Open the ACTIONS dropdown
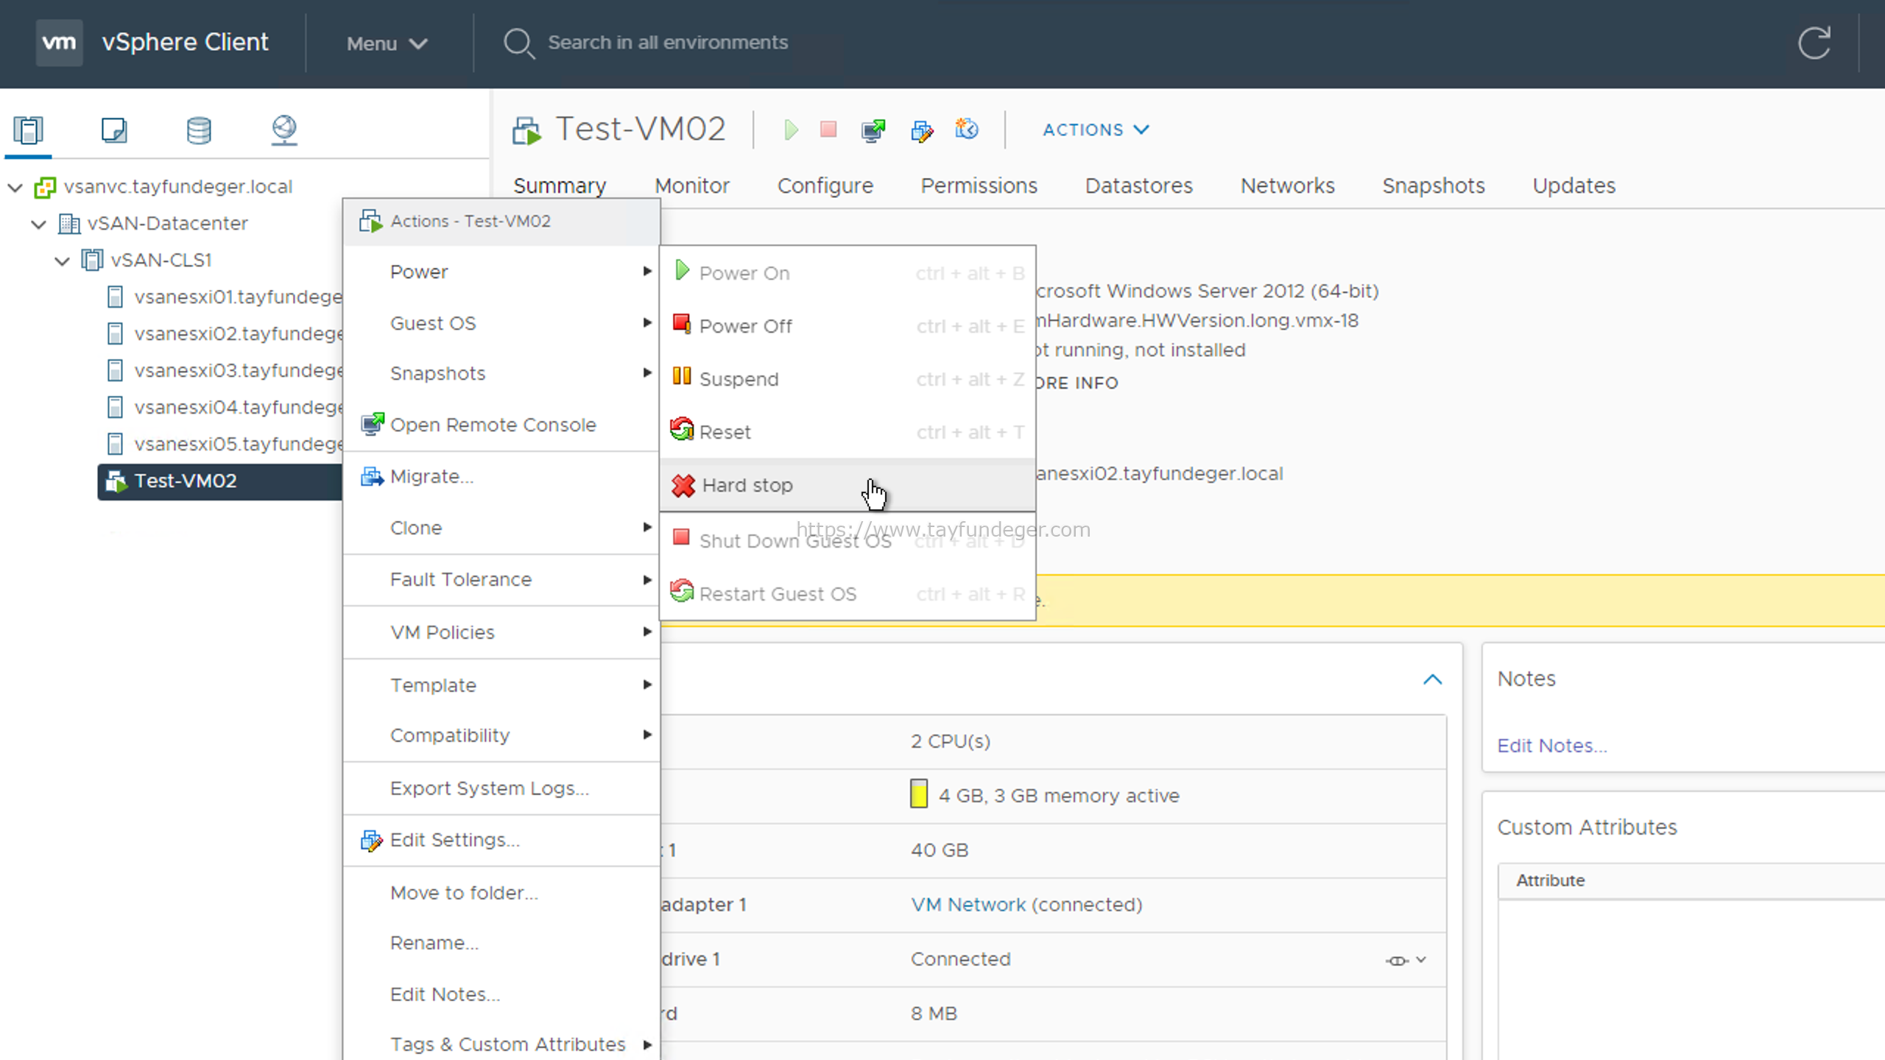 1096,130
